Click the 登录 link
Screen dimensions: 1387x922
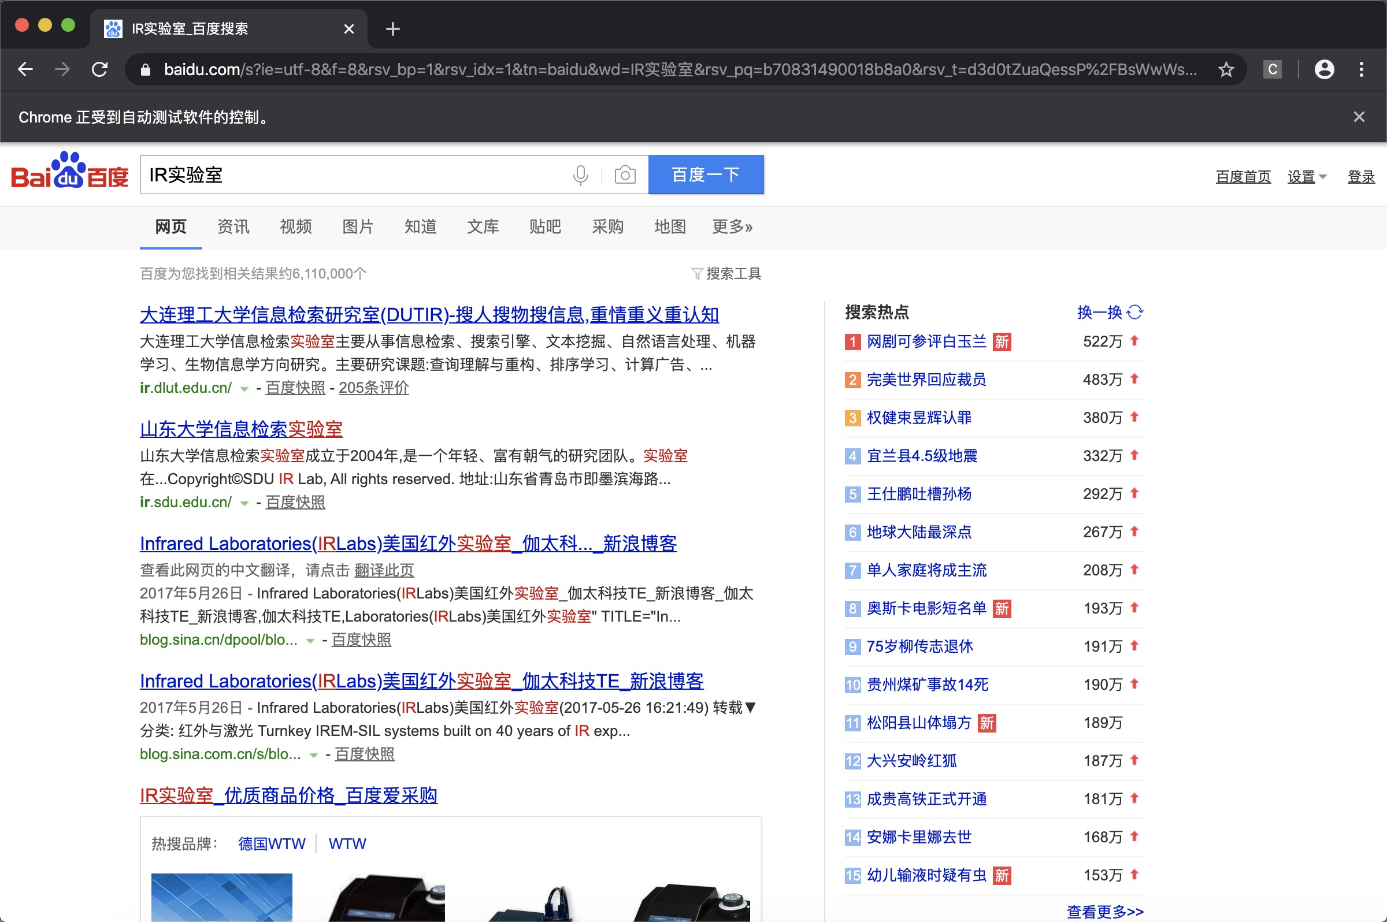point(1361,177)
